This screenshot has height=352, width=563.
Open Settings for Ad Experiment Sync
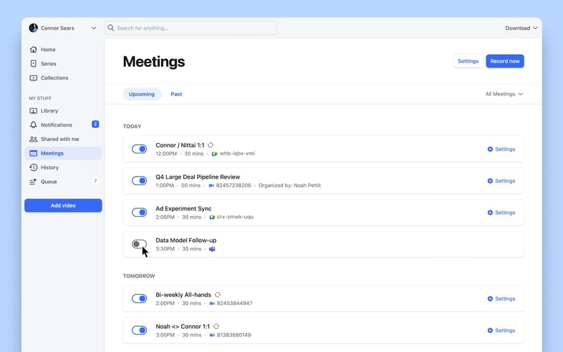(501, 213)
